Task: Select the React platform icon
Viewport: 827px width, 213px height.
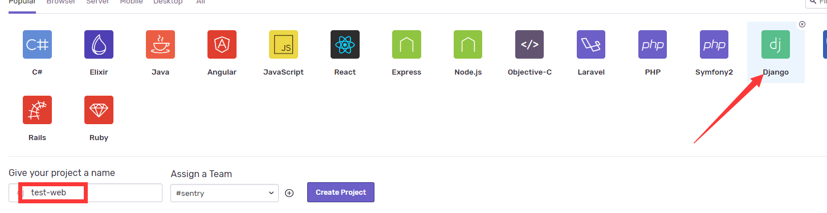Action: [x=345, y=44]
